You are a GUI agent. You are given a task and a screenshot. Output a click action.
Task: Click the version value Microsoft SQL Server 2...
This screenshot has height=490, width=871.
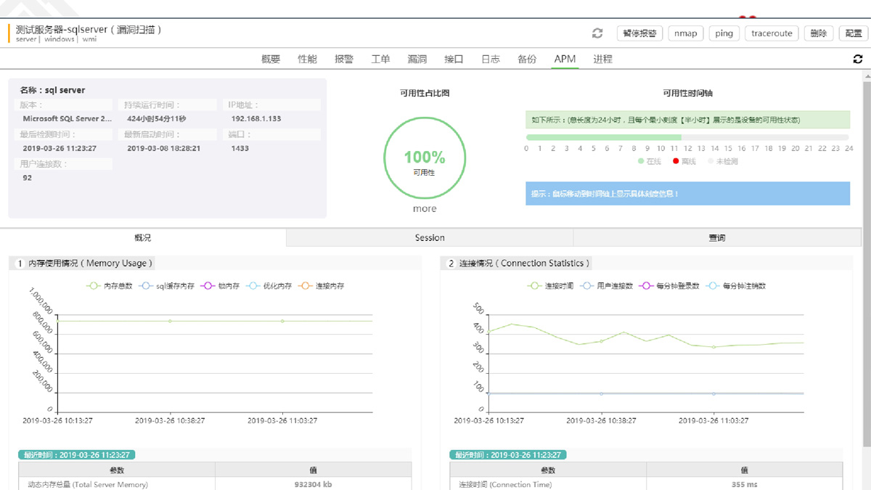click(68, 118)
